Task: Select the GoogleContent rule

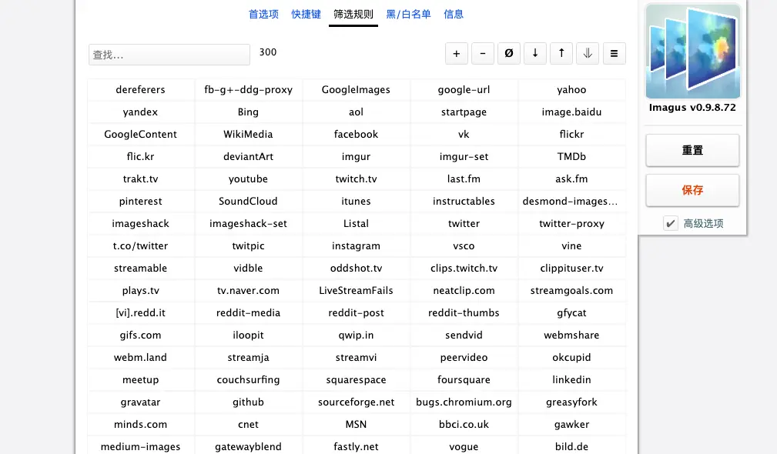Action: [141, 134]
